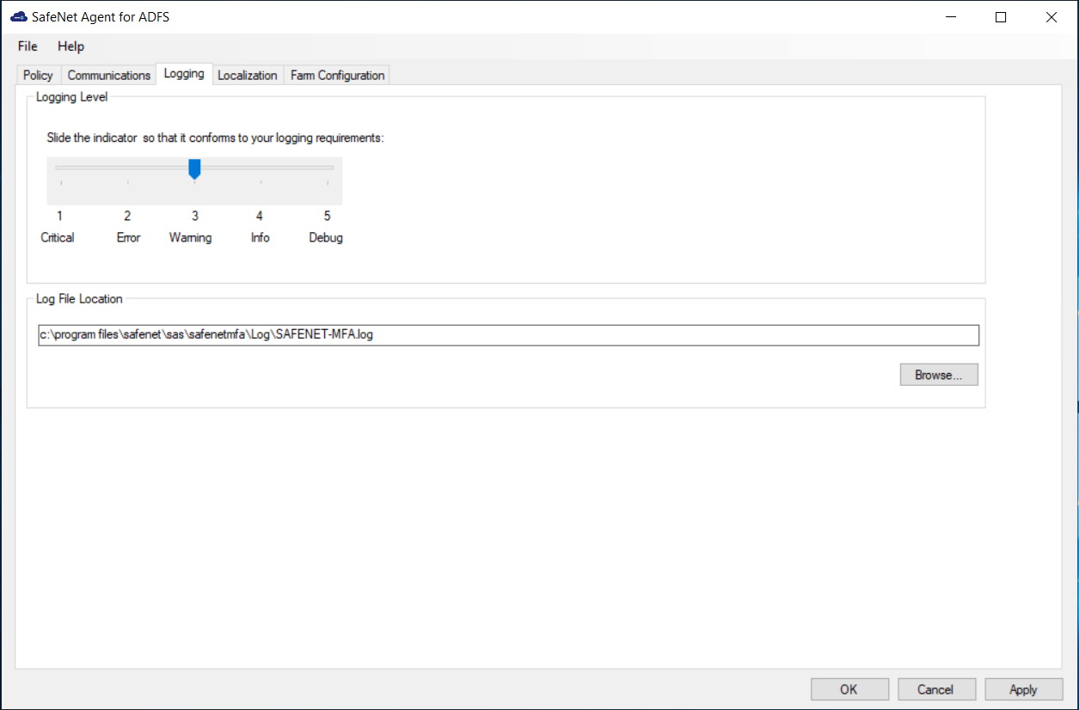Switch to the Communications tab
This screenshot has width=1079, height=710.
tap(109, 76)
